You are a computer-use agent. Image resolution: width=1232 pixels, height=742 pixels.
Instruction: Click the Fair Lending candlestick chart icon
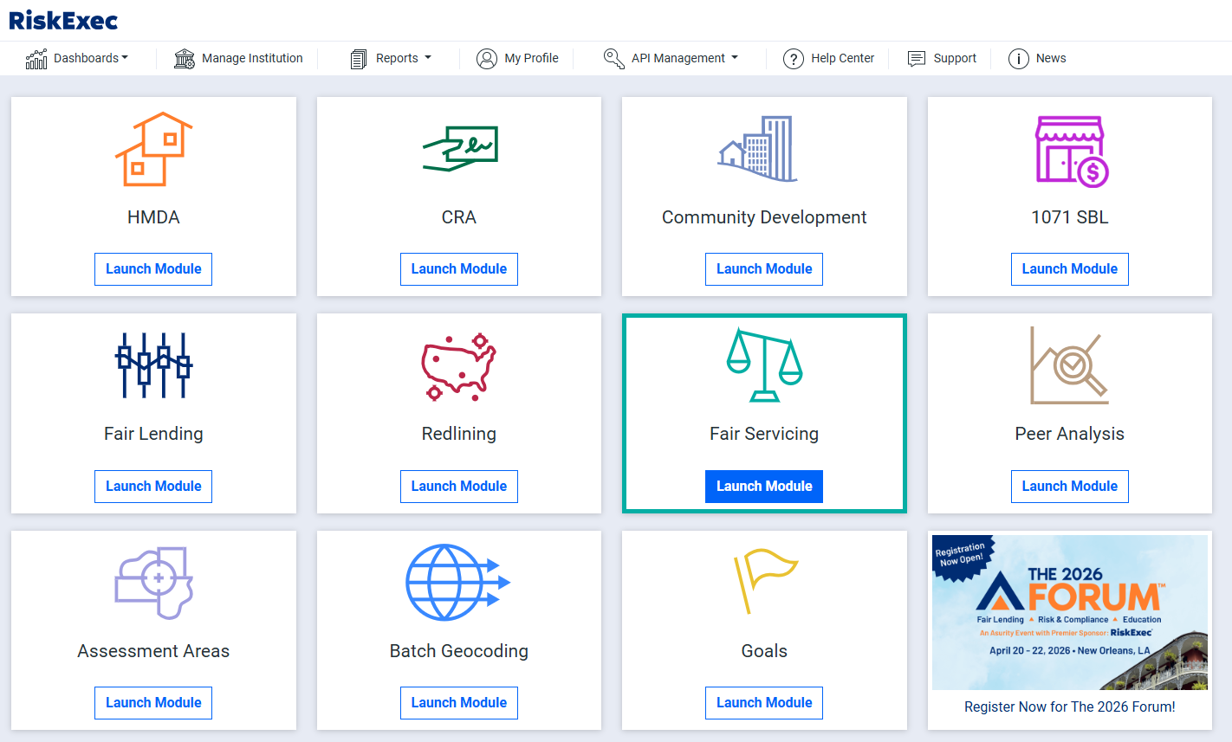[153, 365]
